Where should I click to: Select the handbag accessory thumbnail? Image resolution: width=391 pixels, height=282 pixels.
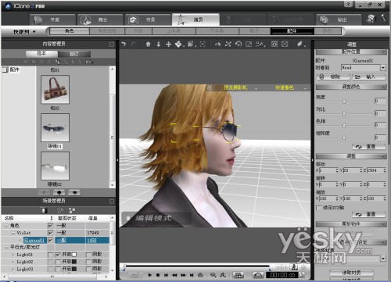[x=55, y=90]
